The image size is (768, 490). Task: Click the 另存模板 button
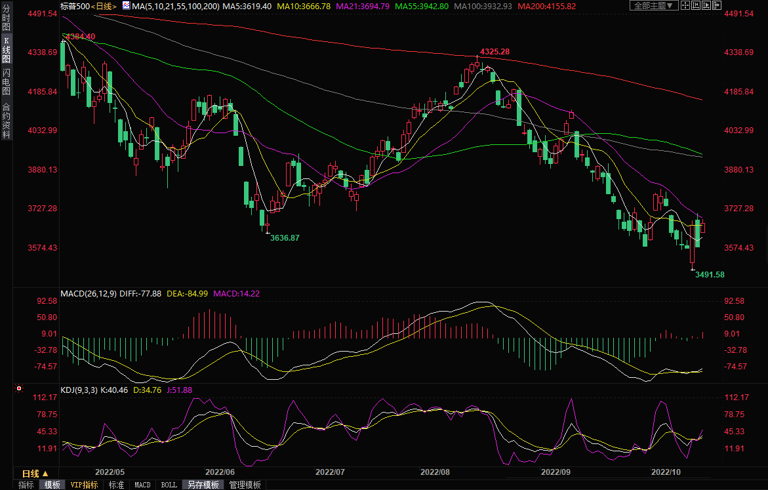tap(203, 485)
